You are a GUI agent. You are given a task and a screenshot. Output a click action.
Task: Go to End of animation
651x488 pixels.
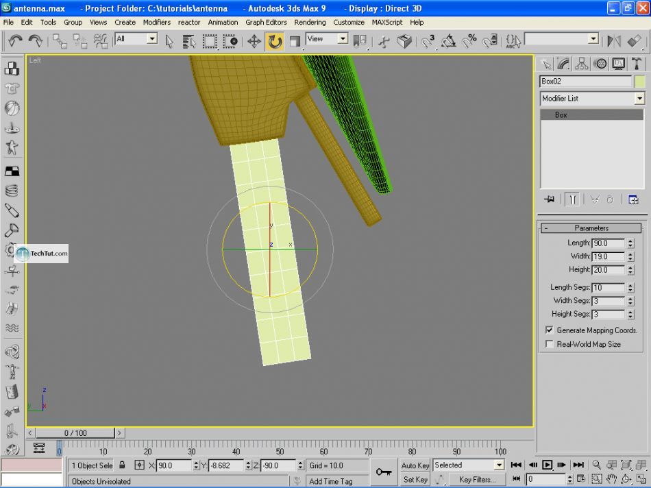pyautogui.click(x=578, y=465)
